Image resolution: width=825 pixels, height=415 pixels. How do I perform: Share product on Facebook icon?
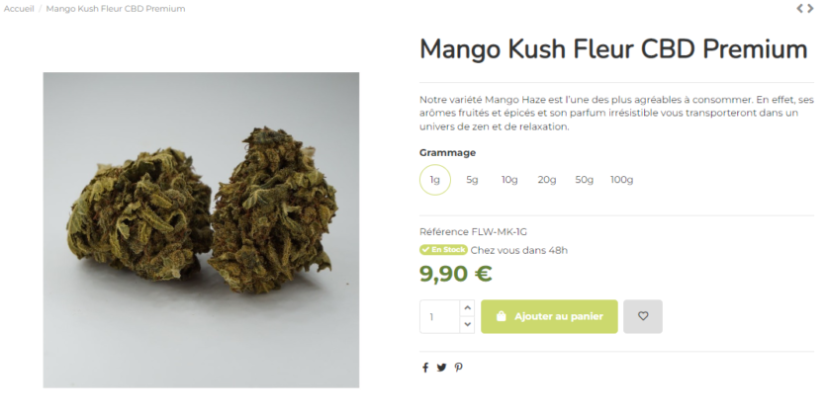click(x=425, y=368)
